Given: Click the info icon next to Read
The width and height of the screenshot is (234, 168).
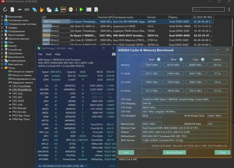Looking at the screenshot, I should coord(159,59).
